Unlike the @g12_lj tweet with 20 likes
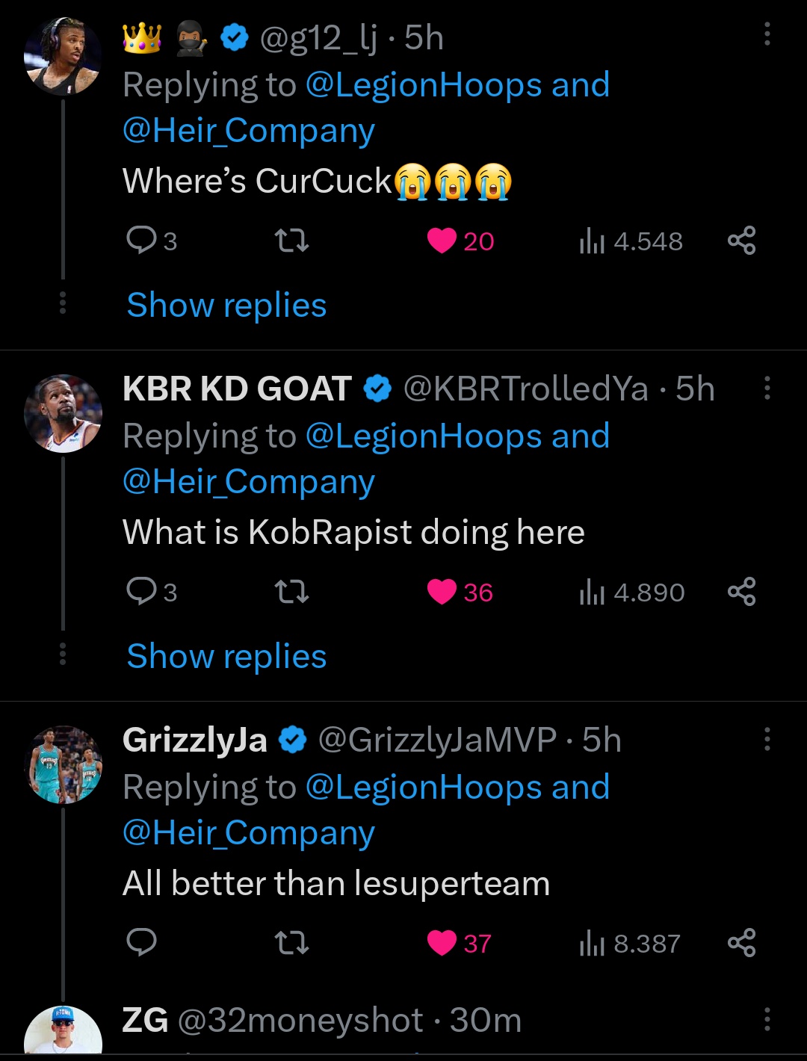This screenshot has height=1061, width=807. [442, 241]
